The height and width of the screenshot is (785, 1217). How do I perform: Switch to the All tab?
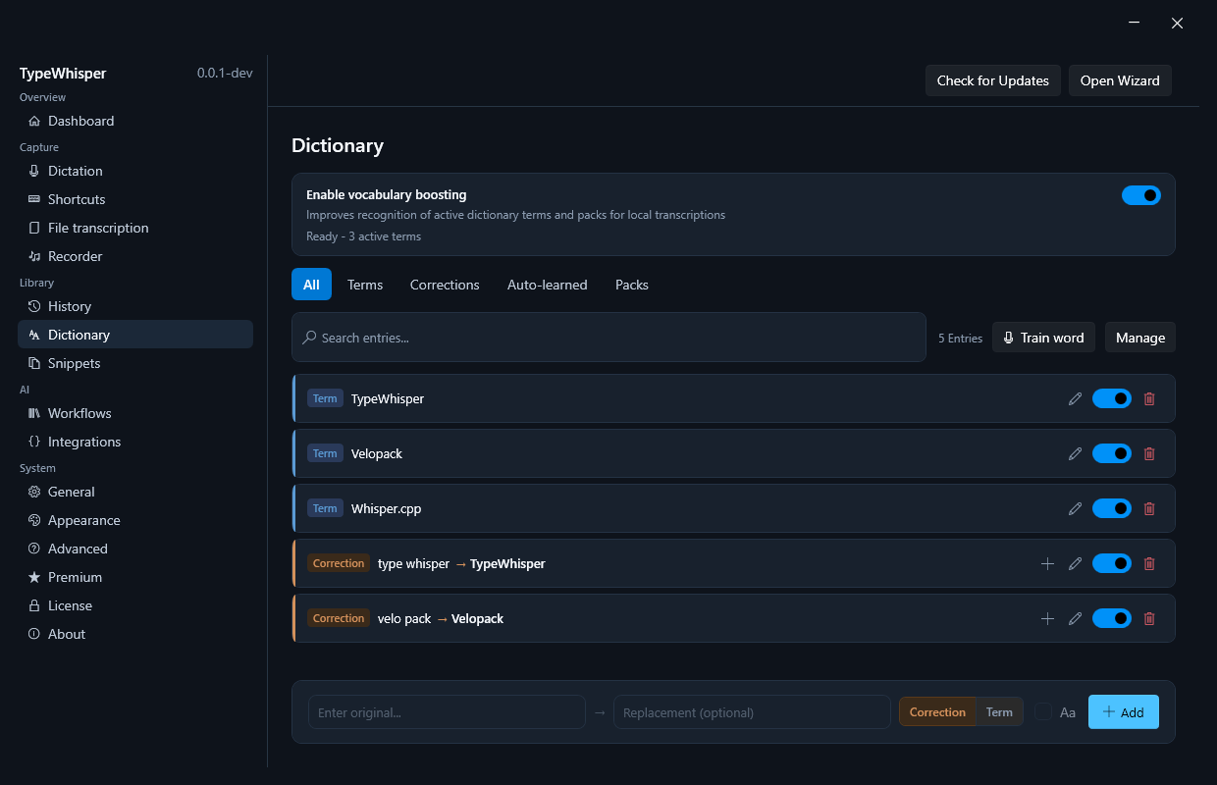click(311, 285)
